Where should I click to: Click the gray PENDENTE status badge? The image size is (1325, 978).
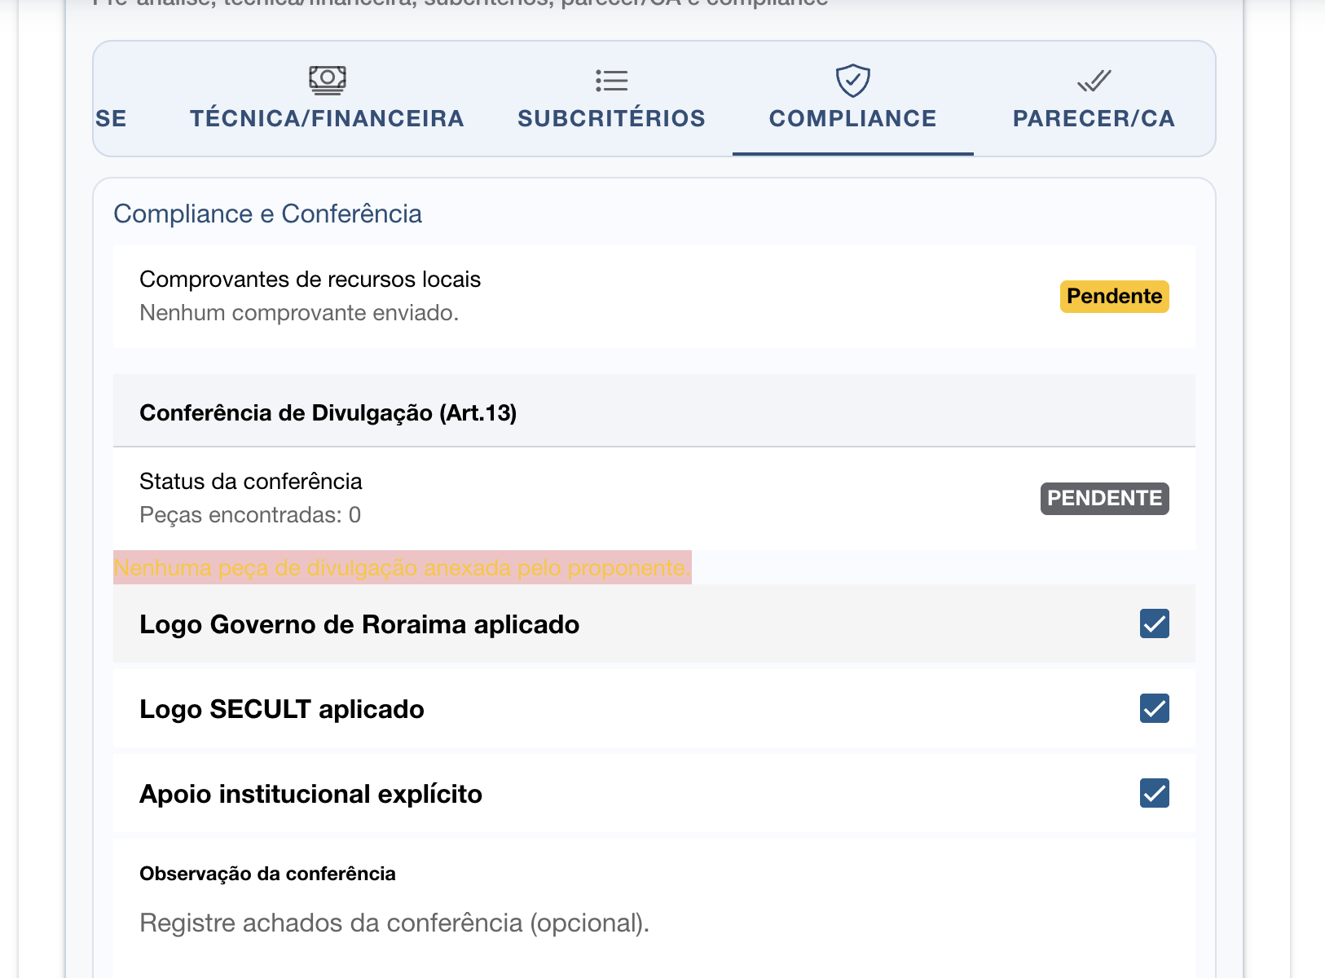pos(1104,499)
